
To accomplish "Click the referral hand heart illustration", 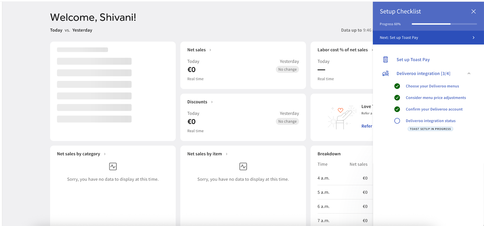I will [x=342, y=117].
